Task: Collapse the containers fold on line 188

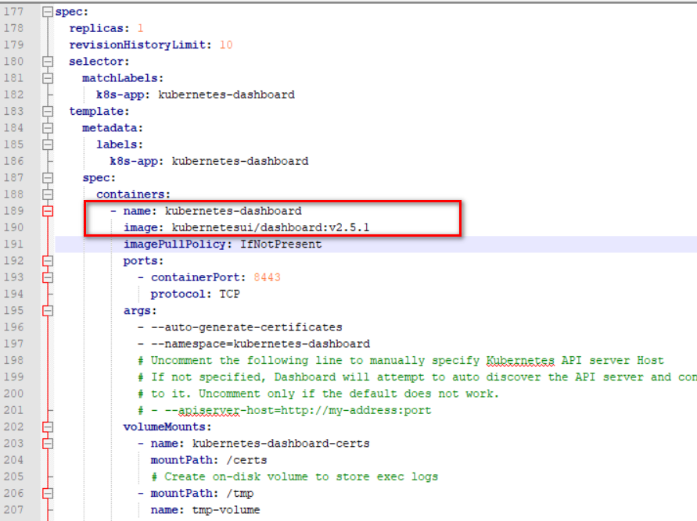Action: [x=48, y=194]
